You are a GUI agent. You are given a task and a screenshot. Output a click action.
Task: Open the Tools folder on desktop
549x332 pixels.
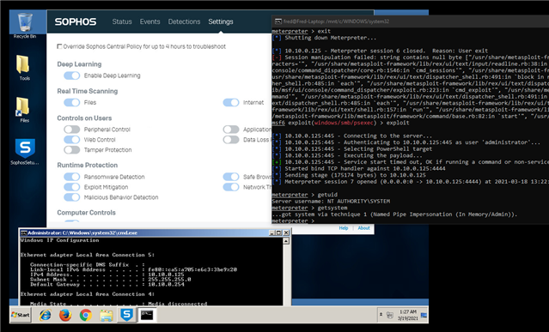[24, 68]
